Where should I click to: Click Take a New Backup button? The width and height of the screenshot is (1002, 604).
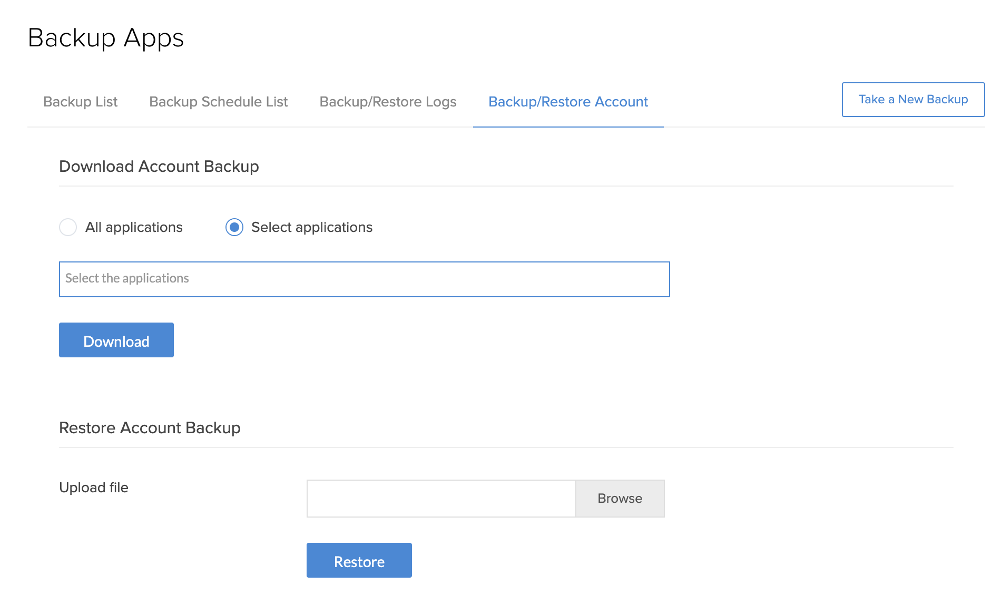coord(913,100)
